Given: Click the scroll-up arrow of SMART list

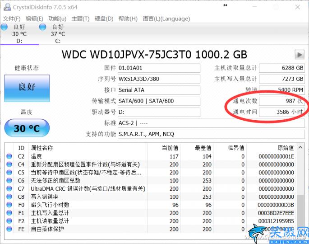Looking at the screenshot, I should (x=300, y=147).
